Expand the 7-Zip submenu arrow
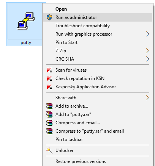This screenshot has width=155, height=166. click(x=147, y=51)
